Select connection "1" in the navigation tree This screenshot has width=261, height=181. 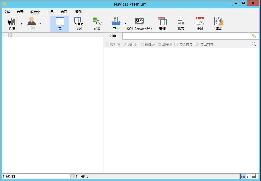tap(15, 35)
